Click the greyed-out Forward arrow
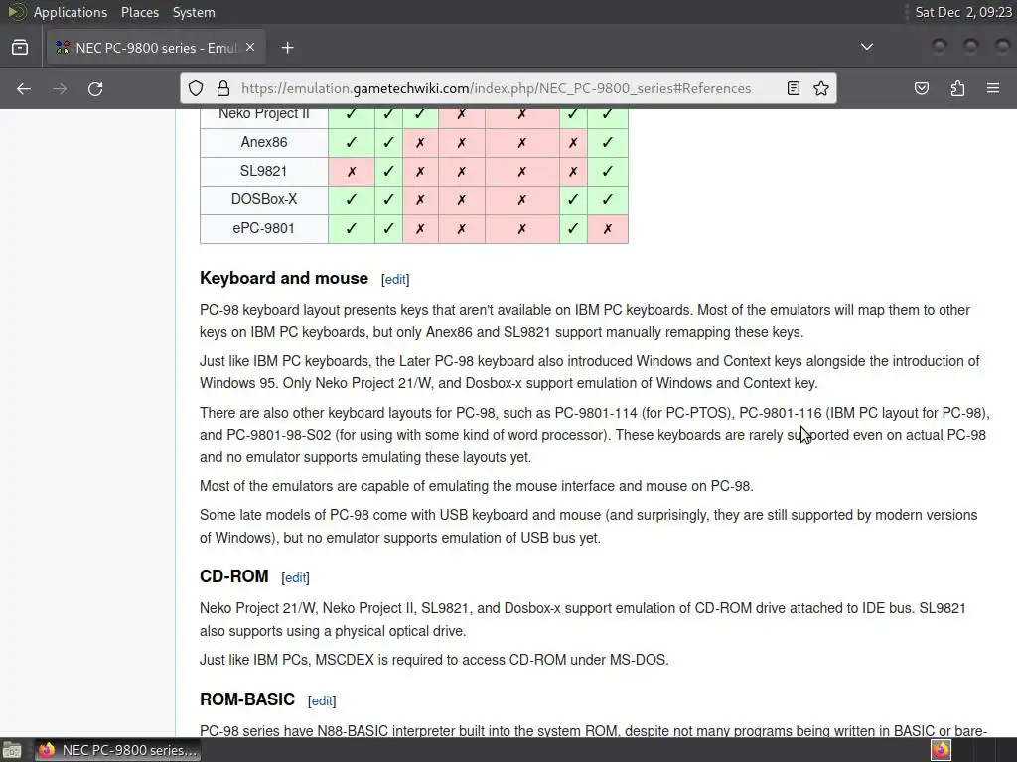 click(x=60, y=88)
